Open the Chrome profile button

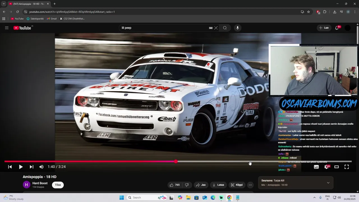tap(348, 12)
